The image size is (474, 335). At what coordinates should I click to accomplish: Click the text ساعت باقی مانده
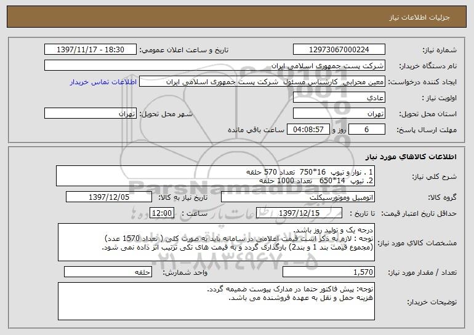pyautogui.click(x=256, y=130)
